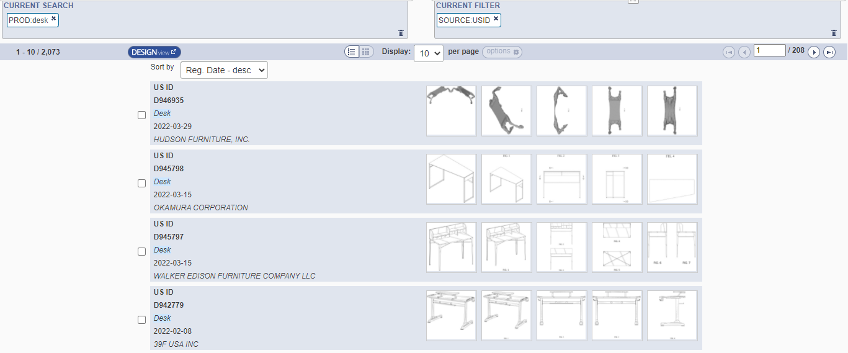Change results displayed per page dropdown
Viewport: 848px width, 353px height.
point(429,53)
